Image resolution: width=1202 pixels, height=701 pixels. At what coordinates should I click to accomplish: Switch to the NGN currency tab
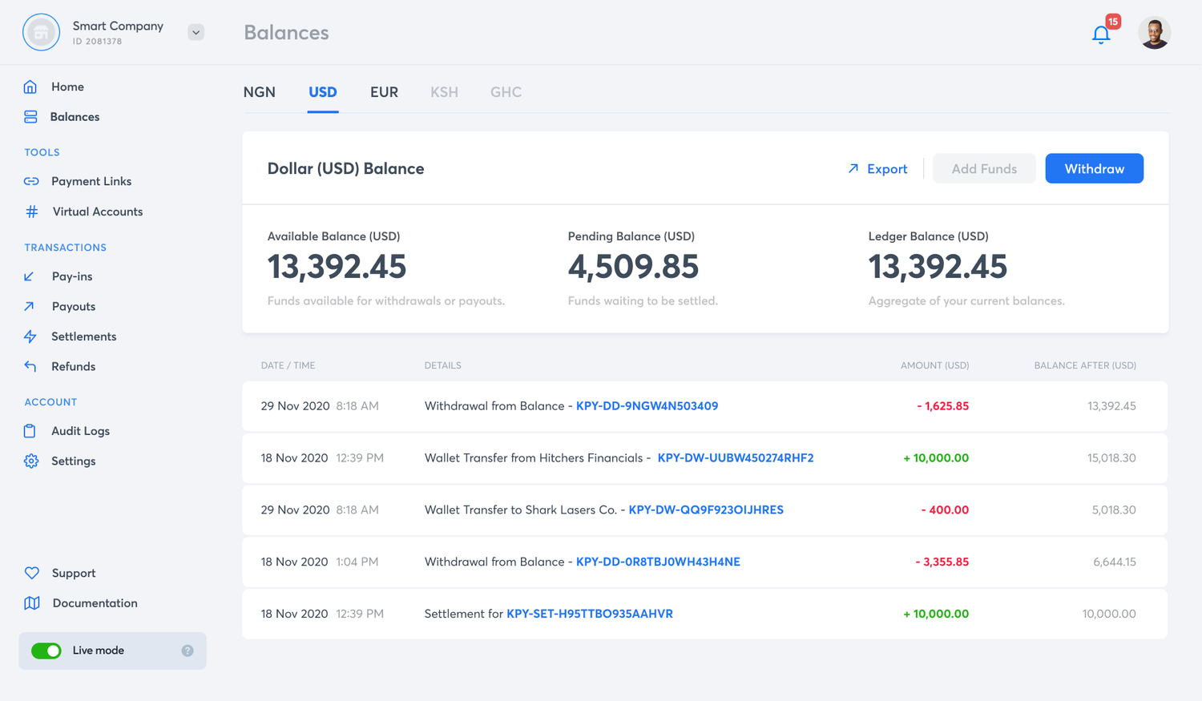[x=260, y=92]
